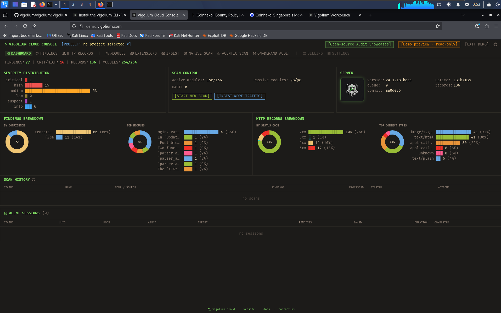Switch to the vigolium/vigolium GitHub tab
This screenshot has width=501, height=313.
(41, 15)
